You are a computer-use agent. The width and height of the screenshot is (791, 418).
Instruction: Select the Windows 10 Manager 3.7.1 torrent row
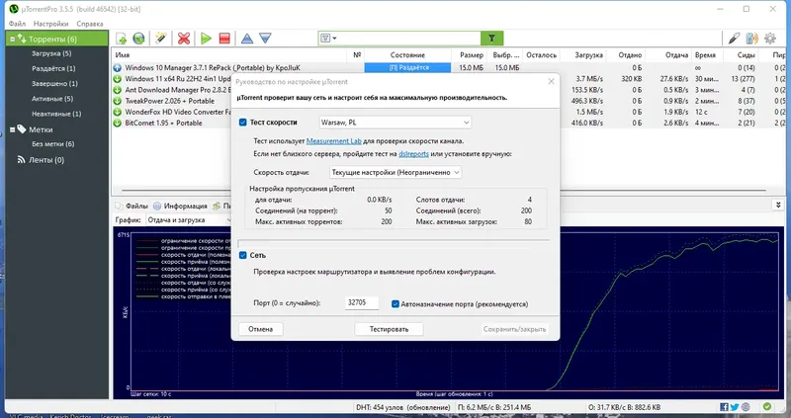[x=449, y=67]
